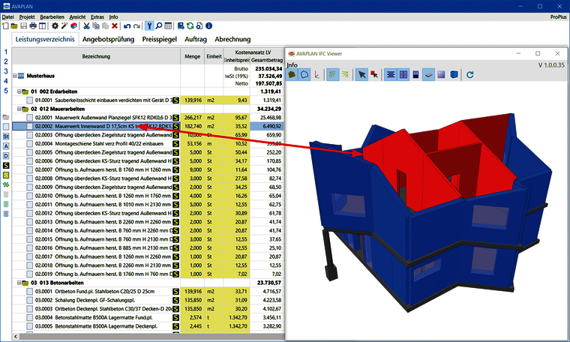Check the box for position 03.0001 Ortbeton
Image resolution: width=570 pixels, height=342 pixels.
(30, 292)
